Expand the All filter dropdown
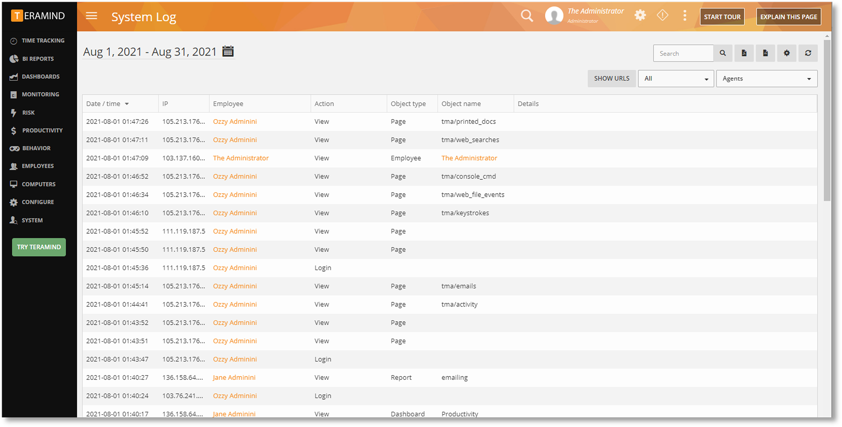Viewport: 842px width, 427px height. click(x=676, y=79)
